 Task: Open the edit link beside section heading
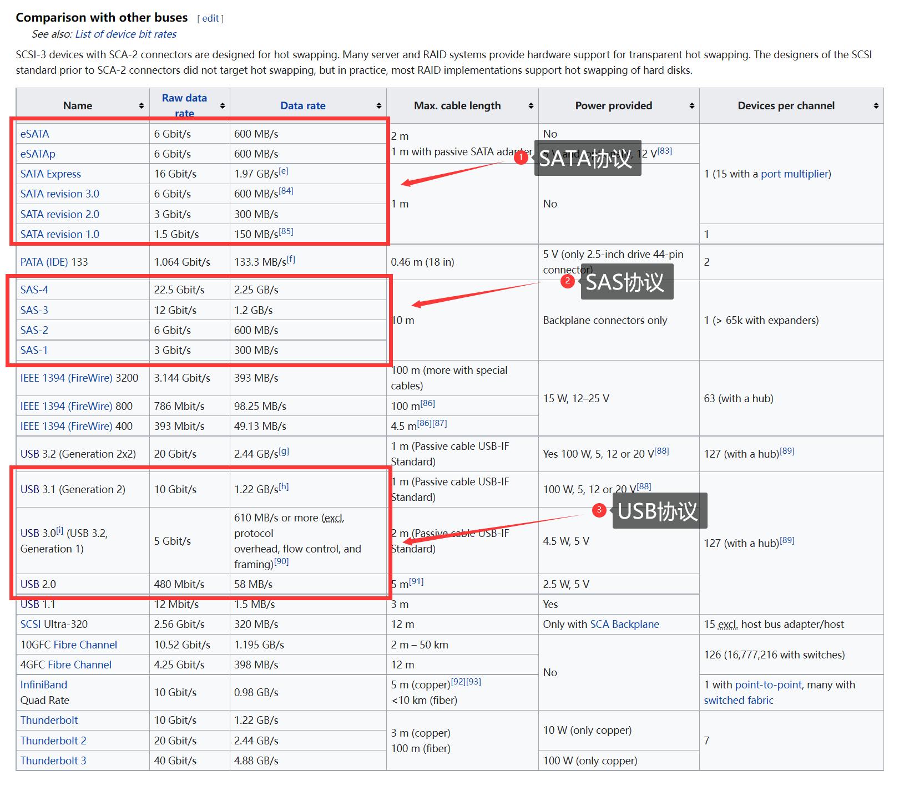(210, 18)
